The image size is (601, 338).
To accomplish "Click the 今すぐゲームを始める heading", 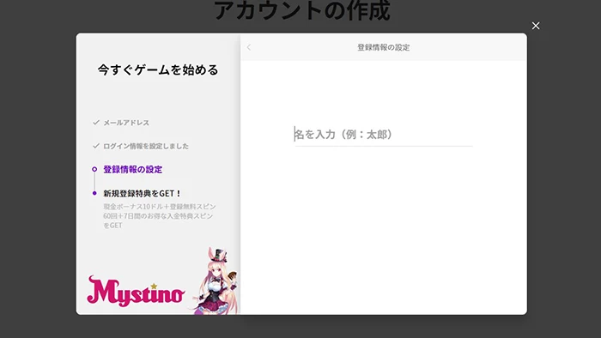I will (158, 70).
